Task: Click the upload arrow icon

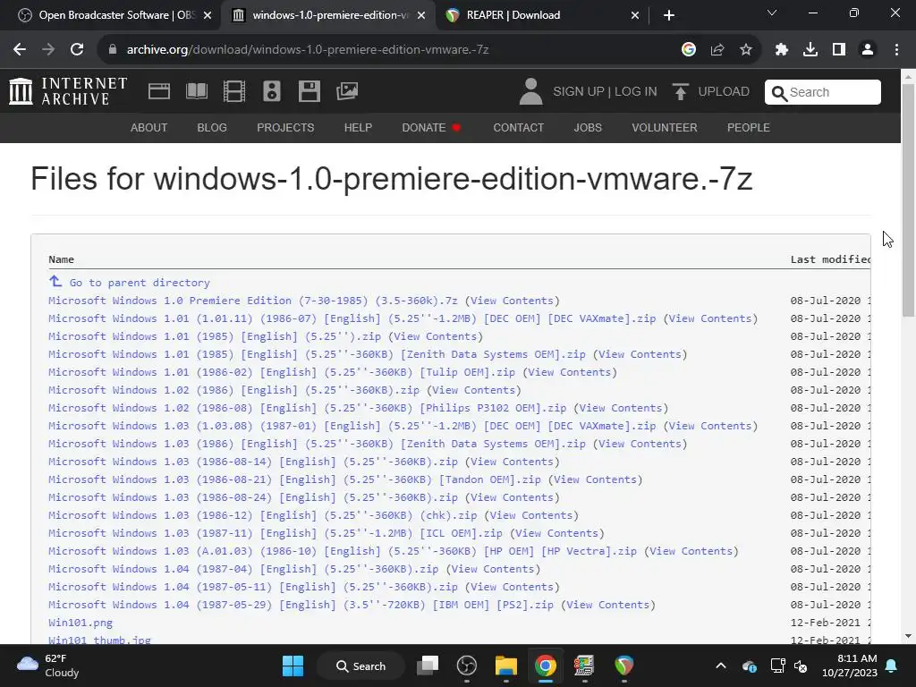Action: tap(680, 92)
